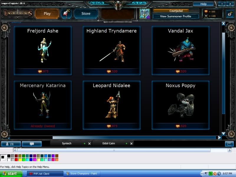Select the Freljord Ashe skin thumbnail
Screen dimensions: 236x177
pos(43,50)
